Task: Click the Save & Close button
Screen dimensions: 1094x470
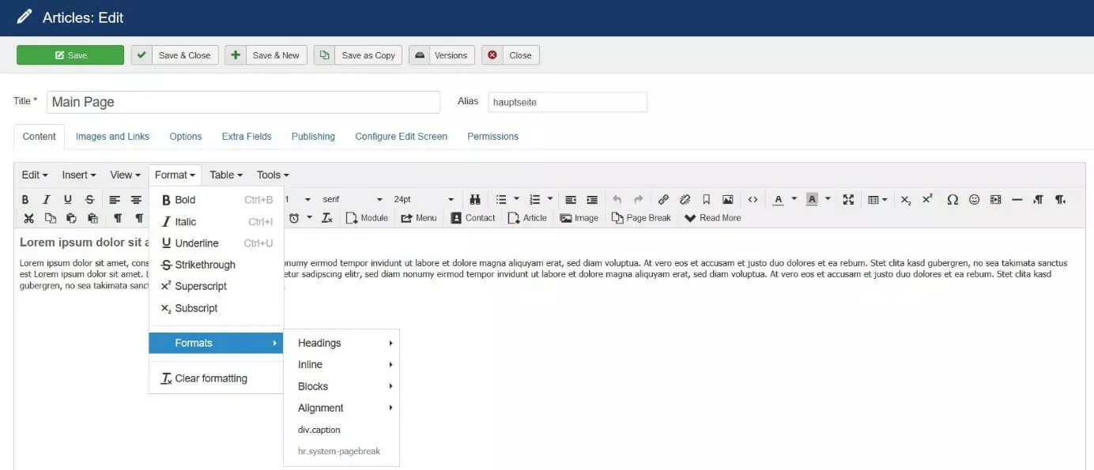Action: click(175, 55)
